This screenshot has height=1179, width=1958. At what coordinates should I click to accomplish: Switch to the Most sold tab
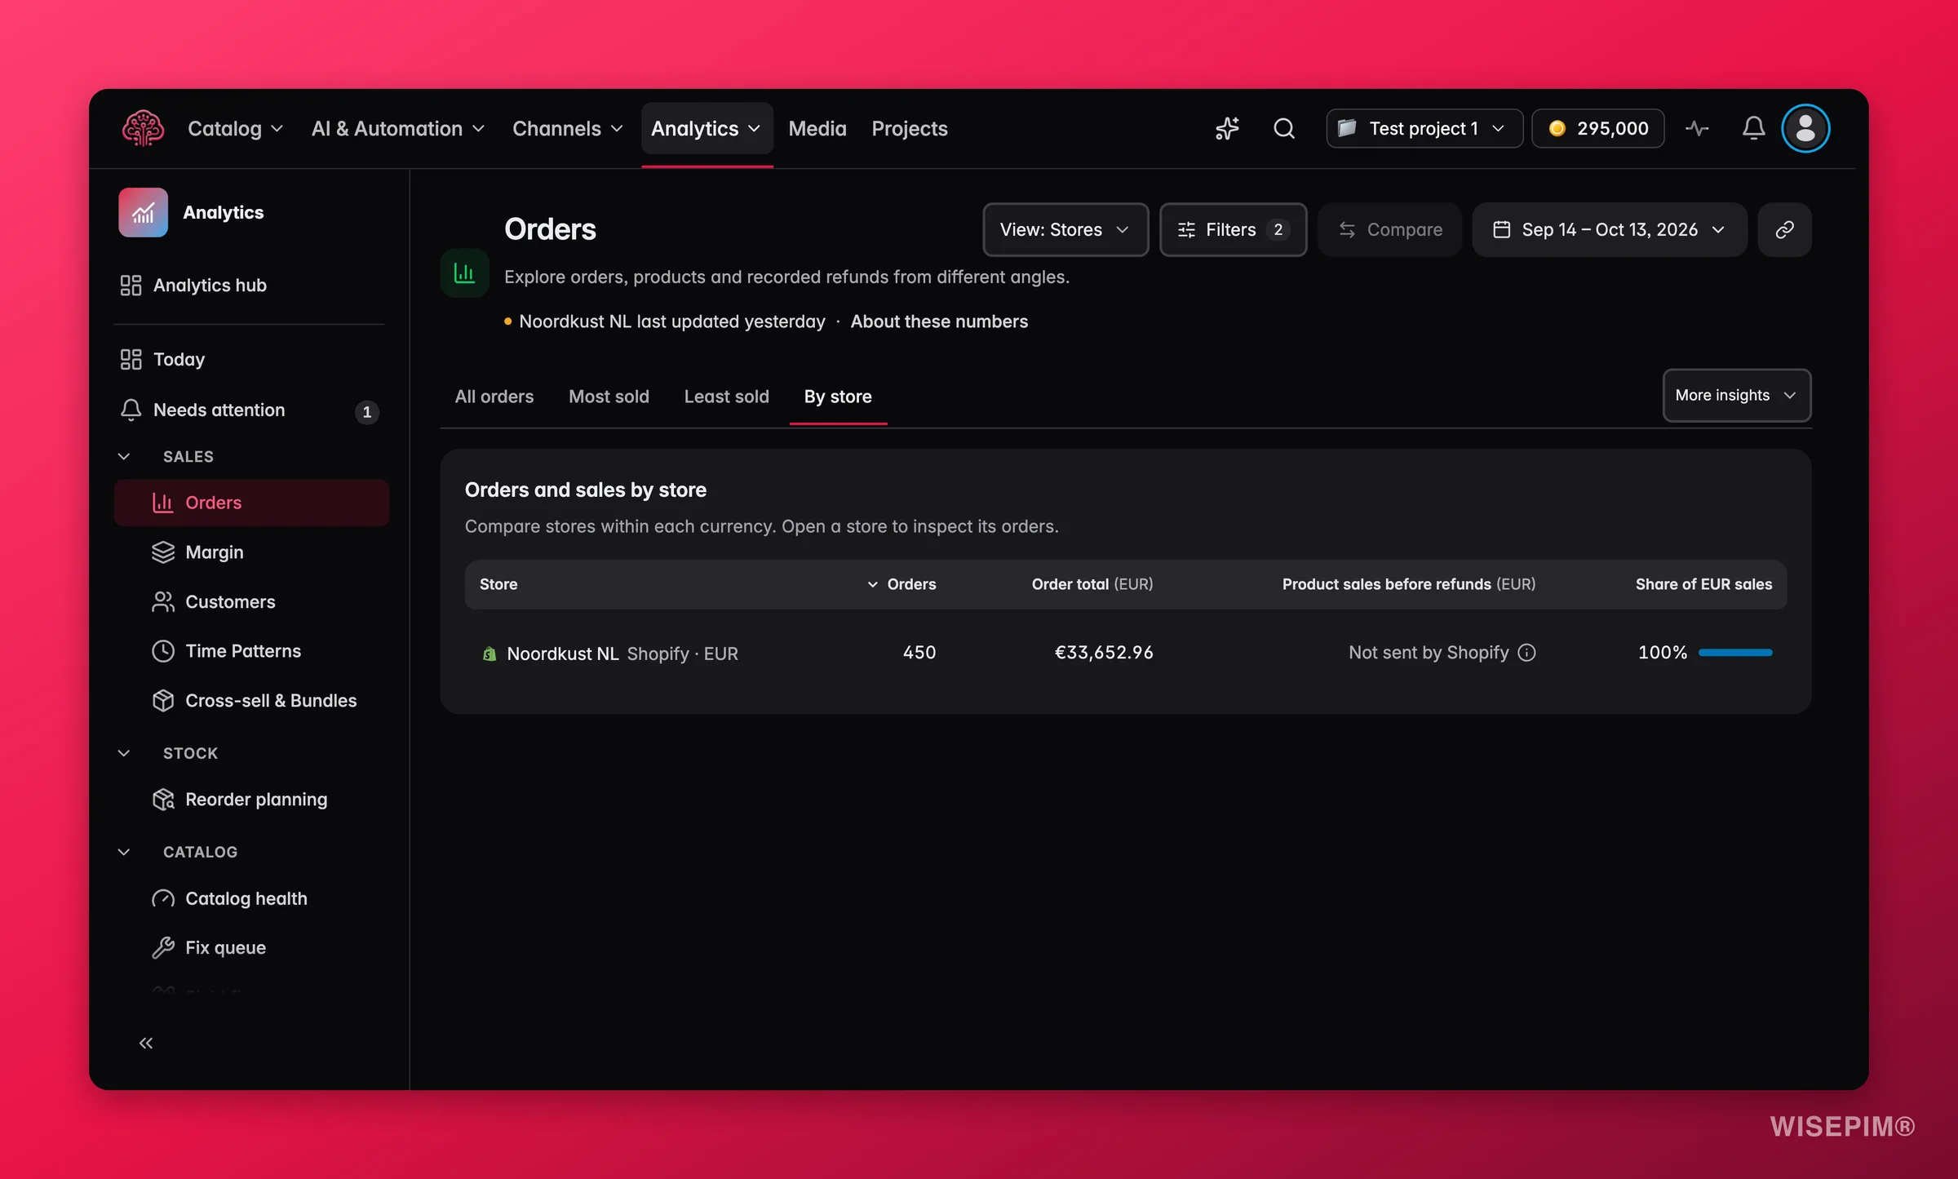click(609, 397)
